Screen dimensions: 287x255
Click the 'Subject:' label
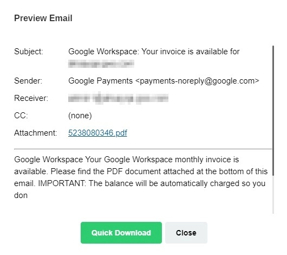click(29, 52)
